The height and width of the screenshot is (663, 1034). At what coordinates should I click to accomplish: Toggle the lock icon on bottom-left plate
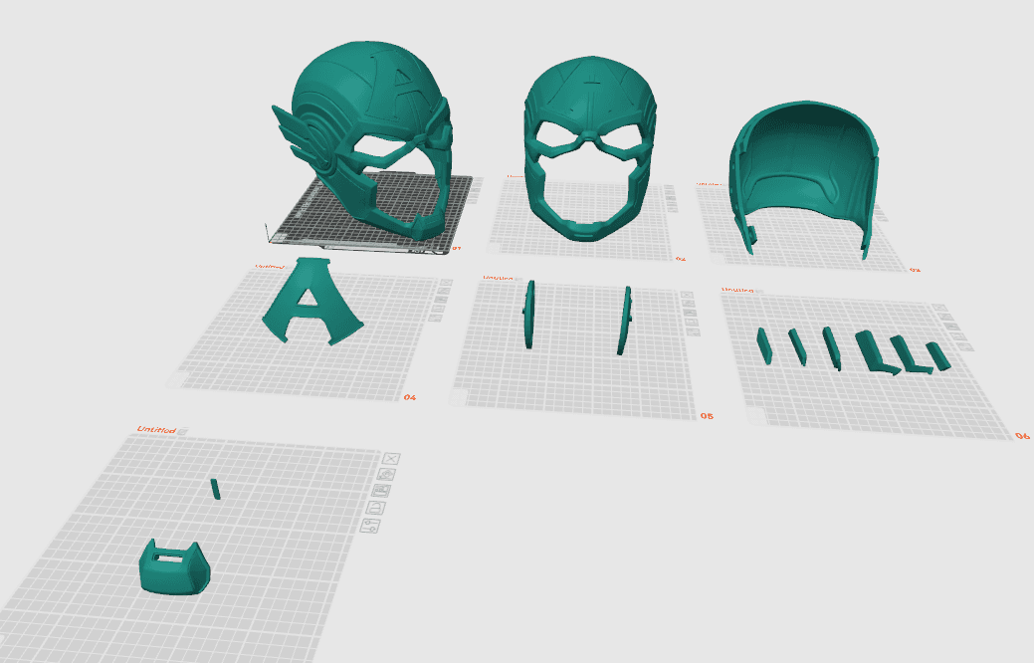click(x=376, y=508)
